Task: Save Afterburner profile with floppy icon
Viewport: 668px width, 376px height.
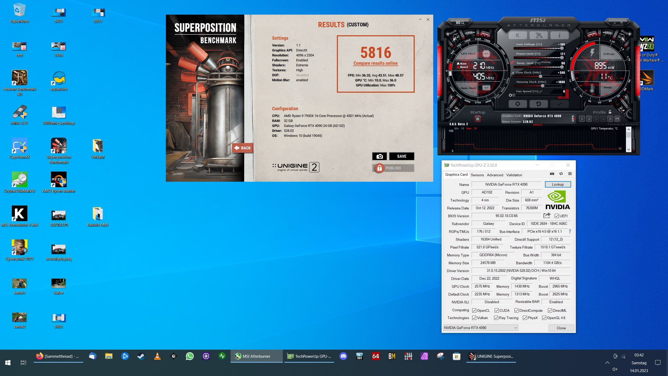Action: click(x=617, y=119)
